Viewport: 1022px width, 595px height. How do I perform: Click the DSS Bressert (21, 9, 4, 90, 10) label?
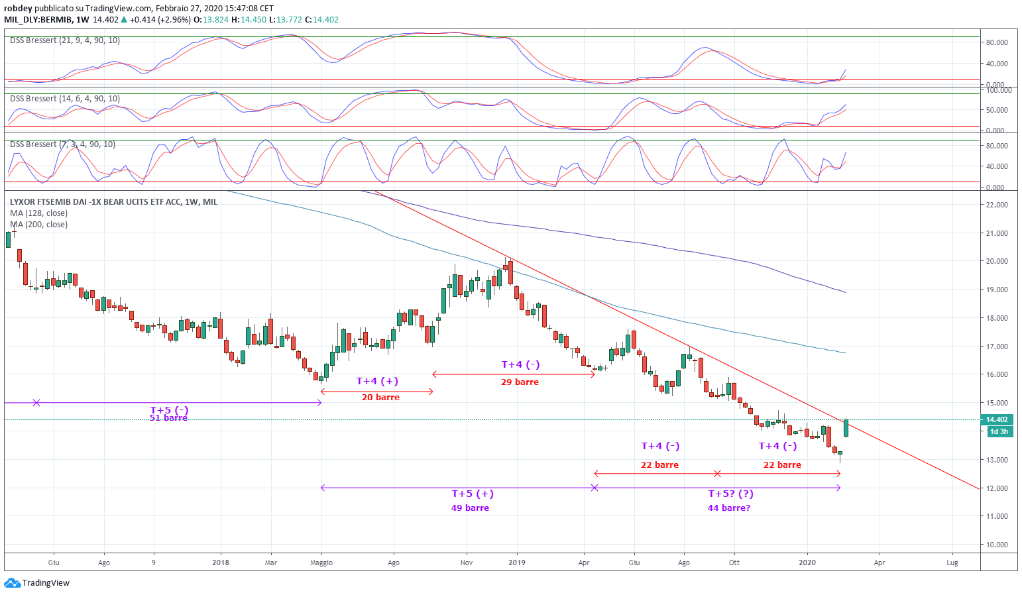pos(65,40)
